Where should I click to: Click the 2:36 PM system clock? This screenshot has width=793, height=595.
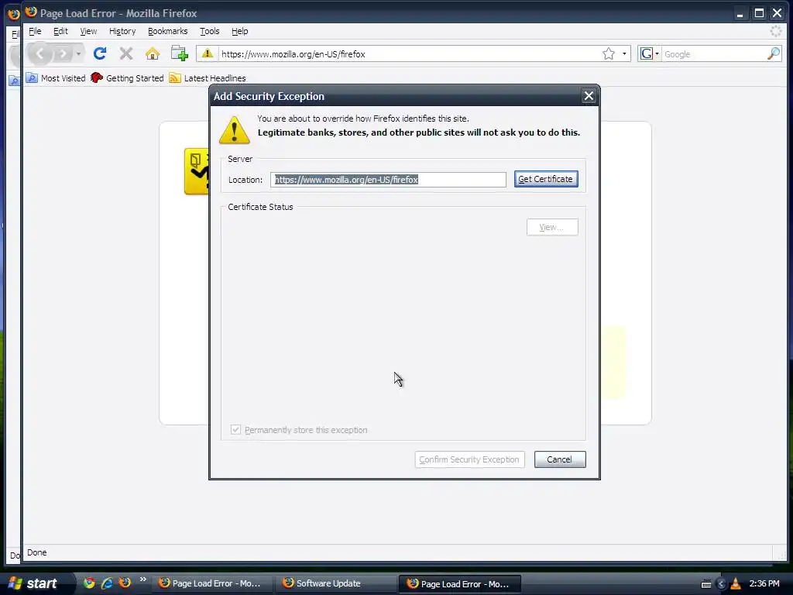(764, 583)
